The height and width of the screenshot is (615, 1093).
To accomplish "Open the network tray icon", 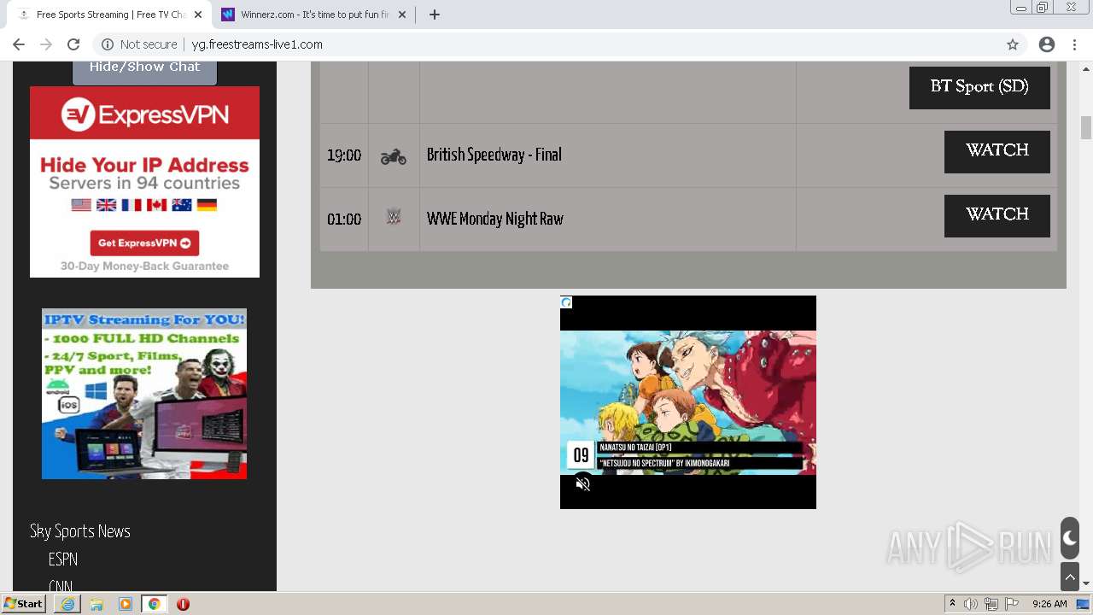I will (991, 604).
